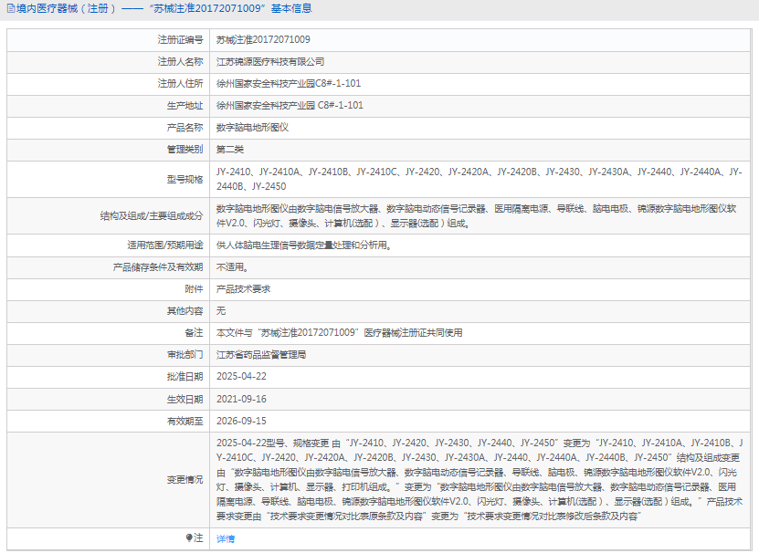Click the effective date 2021-09-16
Image resolution: width=759 pixels, height=553 pixels.
241,399
